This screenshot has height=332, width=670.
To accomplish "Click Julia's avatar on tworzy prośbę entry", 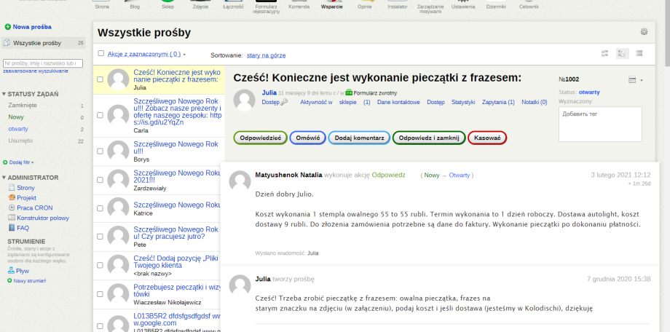I will pyautogui.click(x=240, y=285).
